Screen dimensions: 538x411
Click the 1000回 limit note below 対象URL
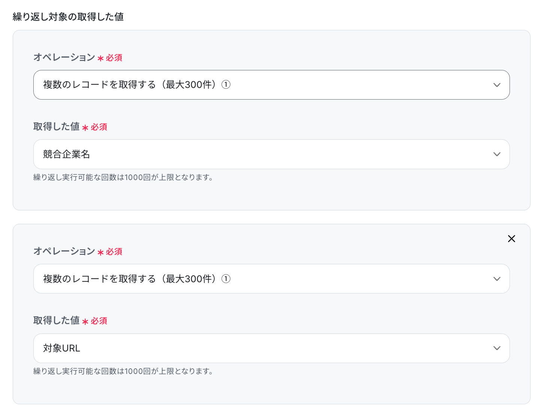123,371
